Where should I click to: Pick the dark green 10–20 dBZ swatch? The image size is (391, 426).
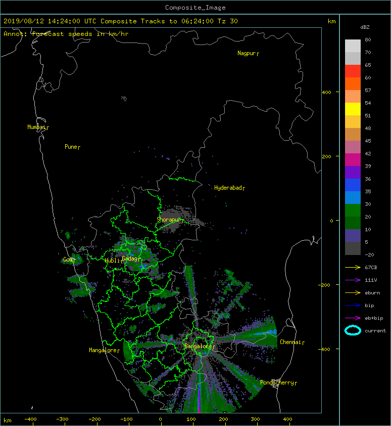[x=353, y=223]
